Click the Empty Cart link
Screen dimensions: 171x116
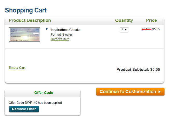(x=17, y=68)
